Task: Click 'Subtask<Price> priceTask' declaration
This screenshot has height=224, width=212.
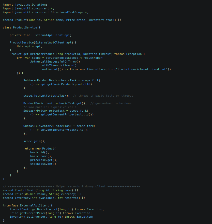Action: pyautogui.click(x=44, y=111)
